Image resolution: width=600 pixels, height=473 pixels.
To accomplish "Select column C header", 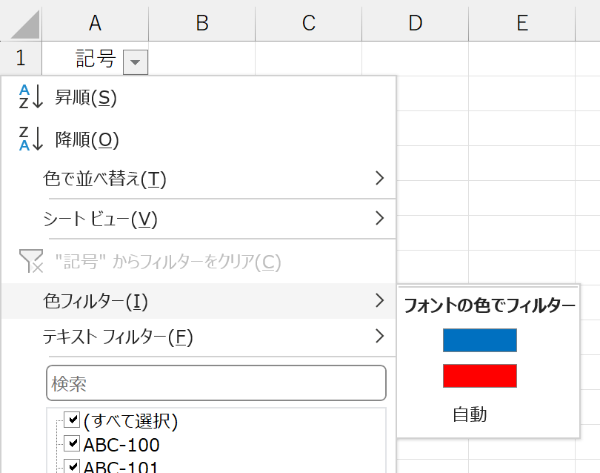I will pos(308,23).
